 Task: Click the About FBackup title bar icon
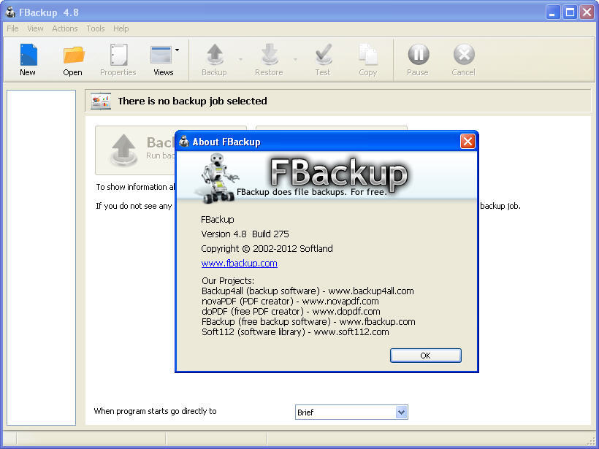(x=184, y=141)
